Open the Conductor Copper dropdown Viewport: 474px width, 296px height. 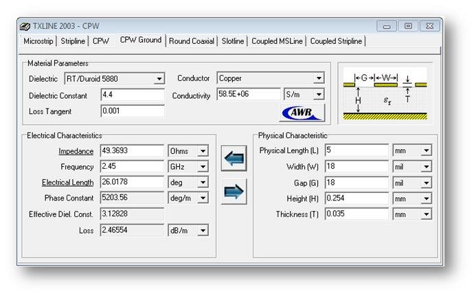[x=319, y=79]
